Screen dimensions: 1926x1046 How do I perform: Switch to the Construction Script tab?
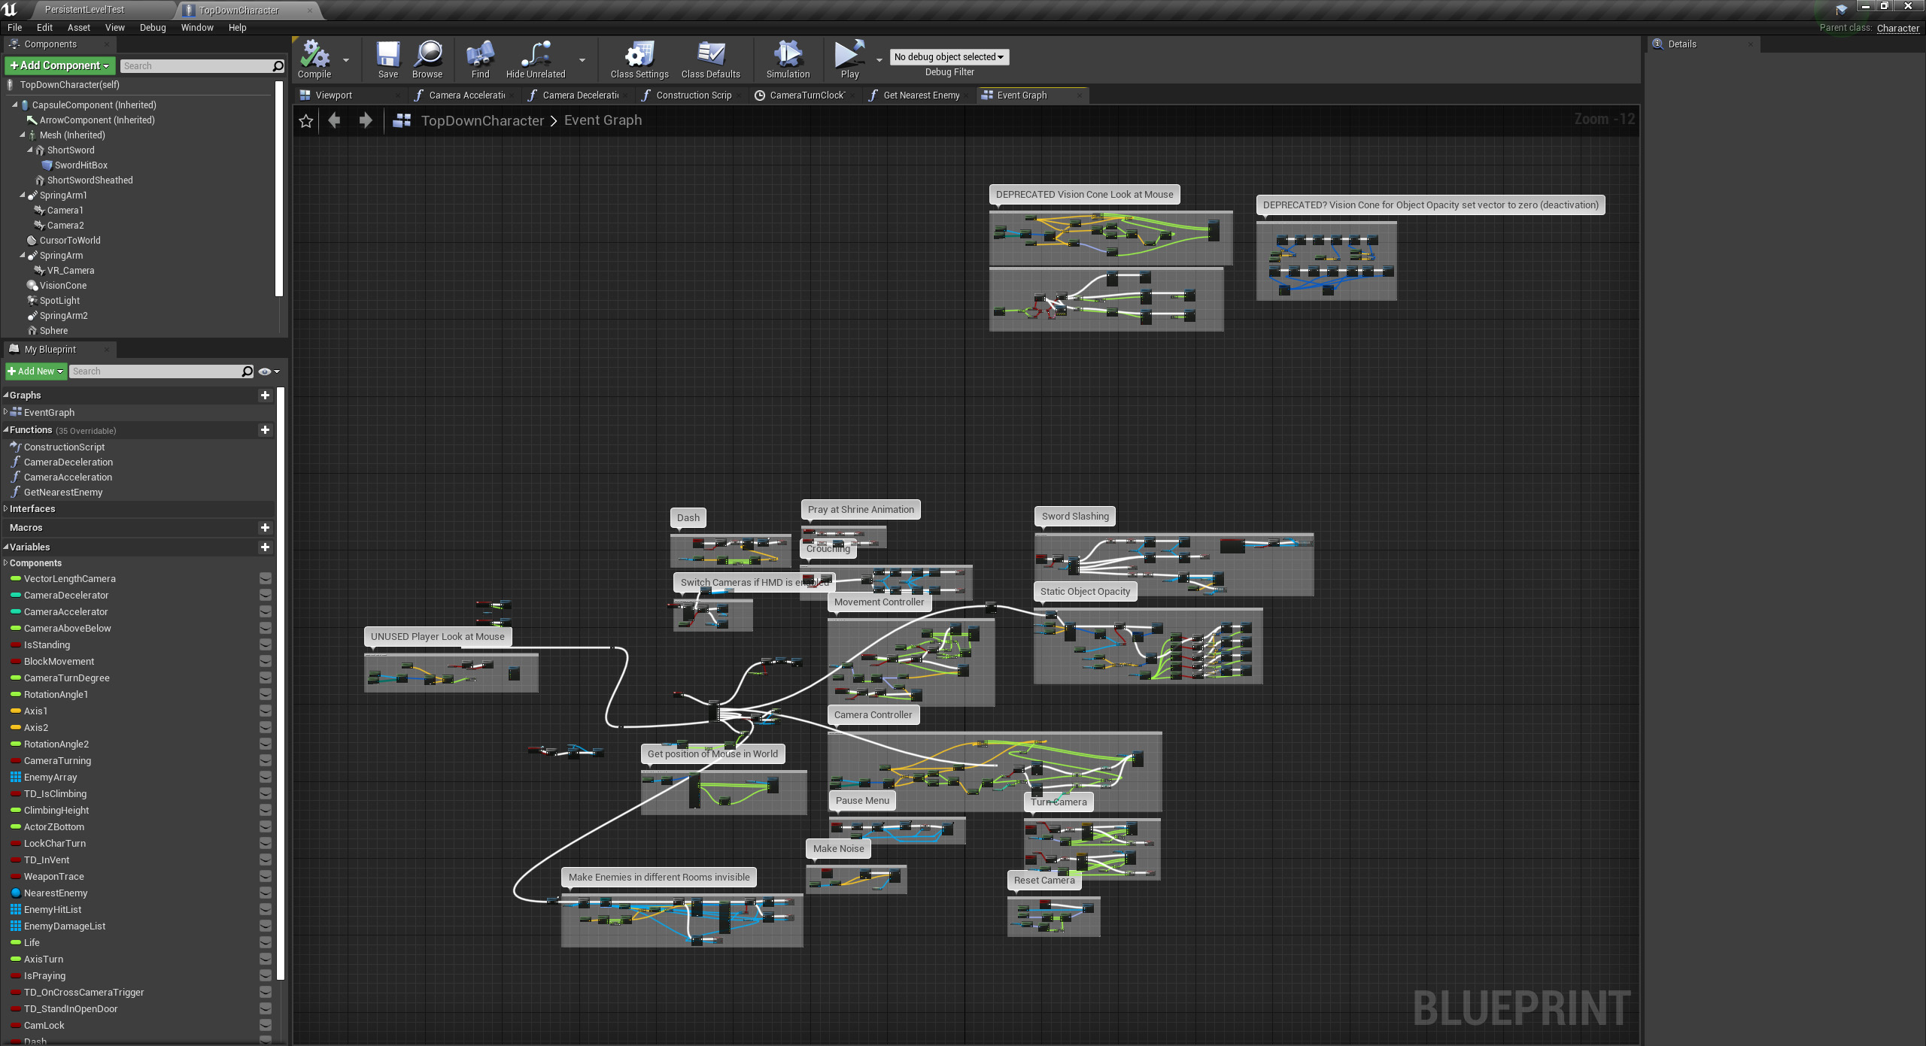coord(693,96)
